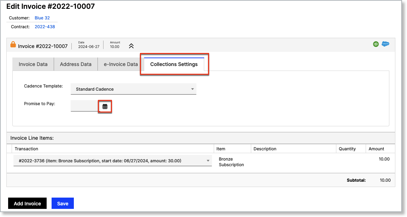Viewport: 407px width, 217px height.
Task: Click the header amount 10.00 value
Action: 114,47
